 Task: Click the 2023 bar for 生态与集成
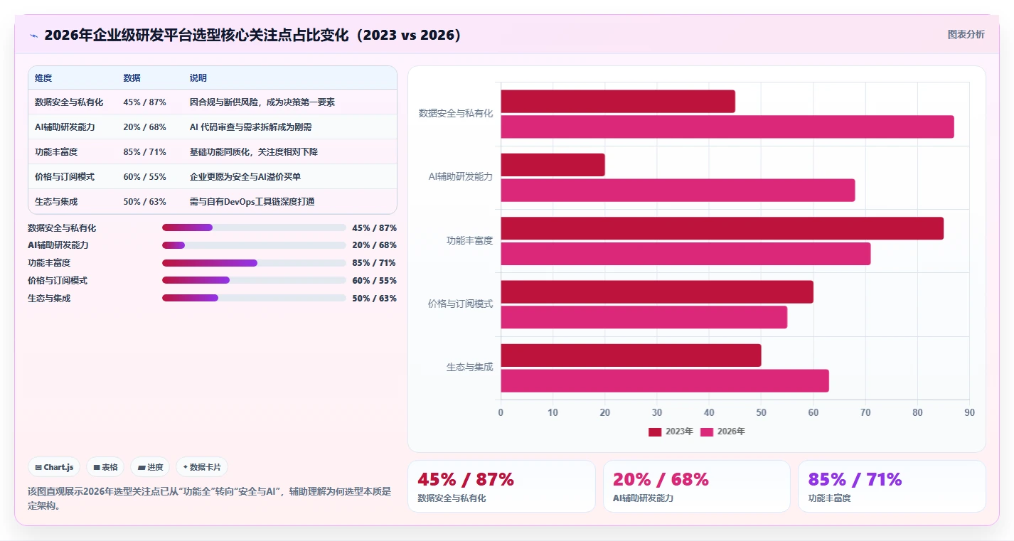click(631, 355)
